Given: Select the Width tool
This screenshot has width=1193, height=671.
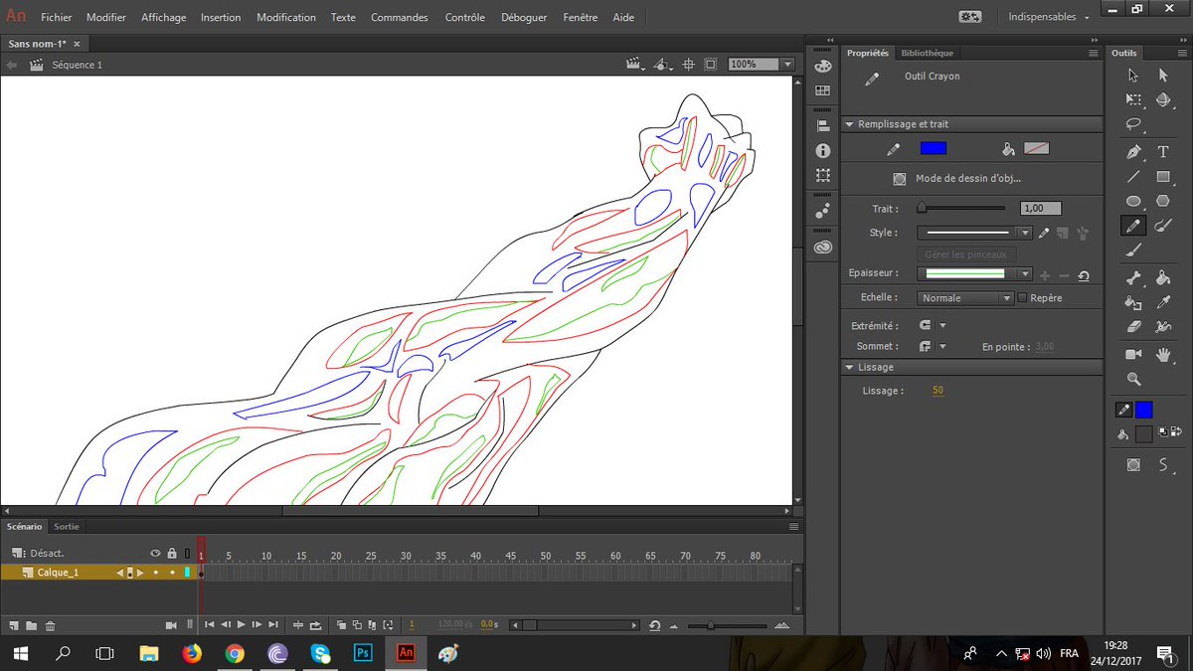Looking at the screenshot, I should click(x=1163, y=327).
